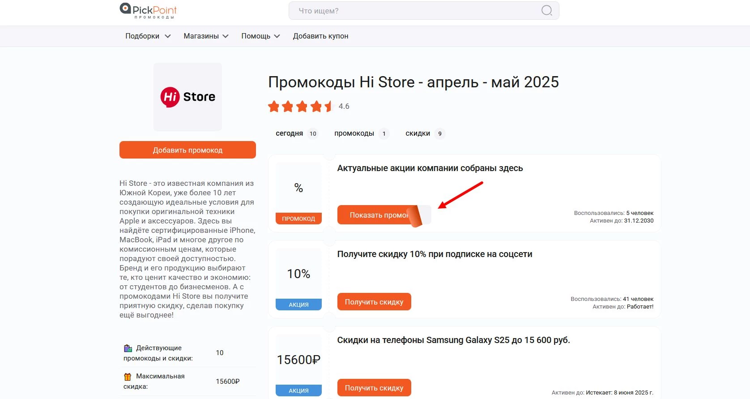Click the rating value 4.6
The width and height of the screenshot is (750, 399).
click(x=344, y=107)
